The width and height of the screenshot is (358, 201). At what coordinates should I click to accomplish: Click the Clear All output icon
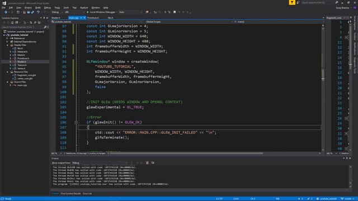[147, 163]
